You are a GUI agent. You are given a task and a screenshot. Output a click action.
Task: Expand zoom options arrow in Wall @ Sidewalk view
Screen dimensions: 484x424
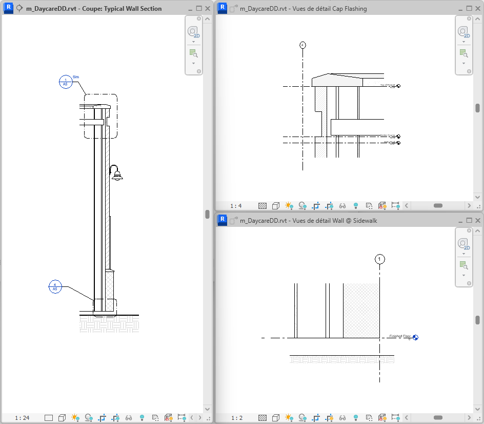463,275
